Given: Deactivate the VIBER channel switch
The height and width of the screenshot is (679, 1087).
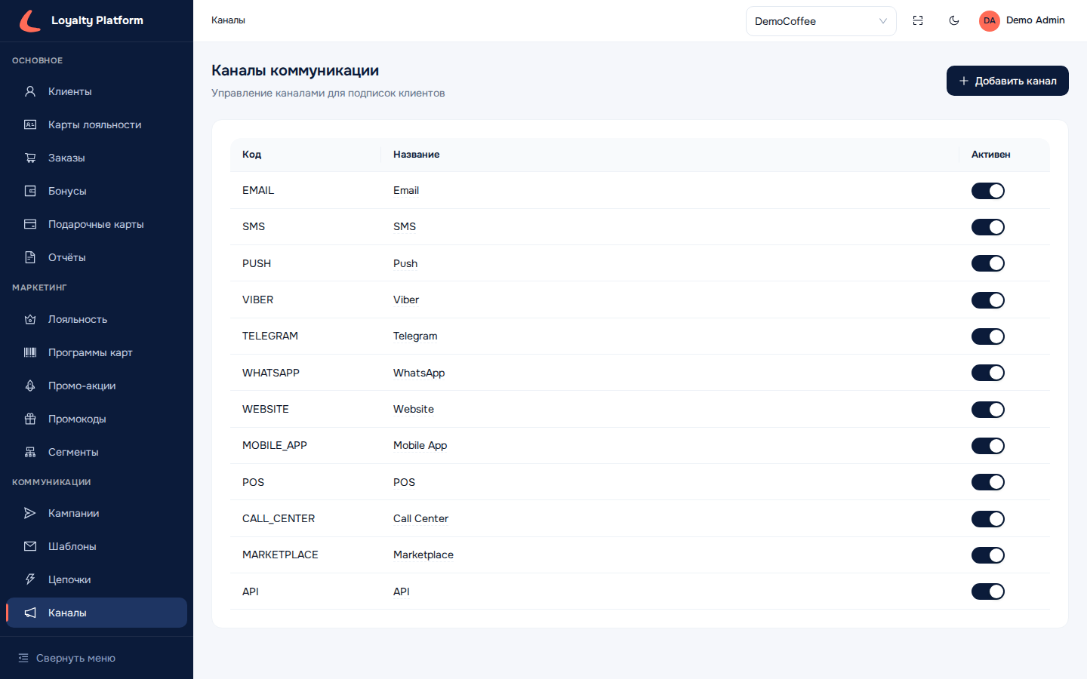Looking at the screenshot, I should [x=988, y=300].
